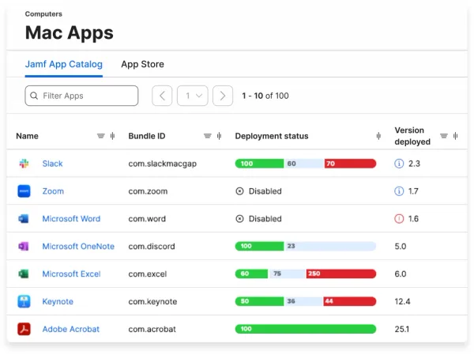Click the info icon beside version 1.7
474x355 pixels.
pos(399,191)
